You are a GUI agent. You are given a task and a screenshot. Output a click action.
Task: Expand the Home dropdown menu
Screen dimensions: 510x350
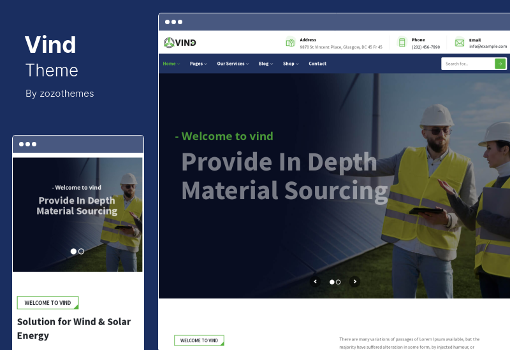[171, 64]
